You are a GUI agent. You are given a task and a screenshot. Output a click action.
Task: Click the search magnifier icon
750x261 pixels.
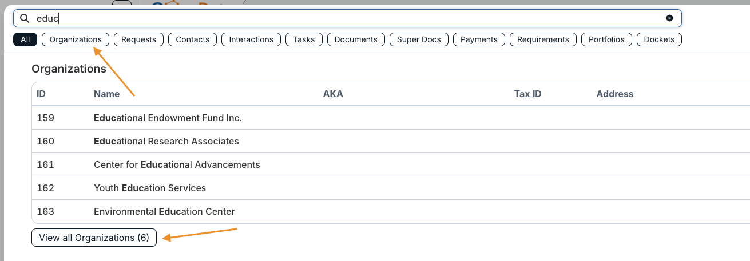25,18
